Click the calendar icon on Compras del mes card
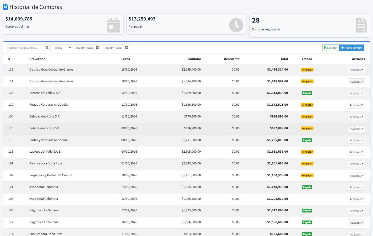 coord(114,25)
